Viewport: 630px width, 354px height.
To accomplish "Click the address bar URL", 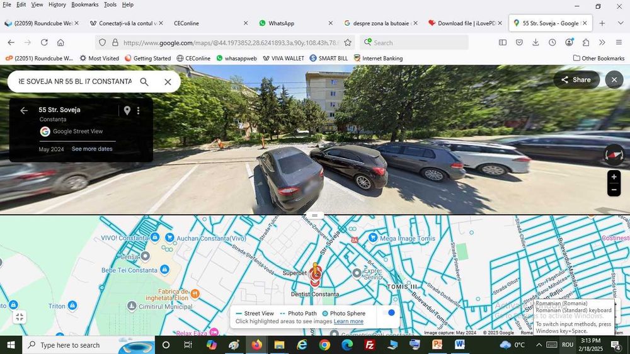I will (231, 43).
